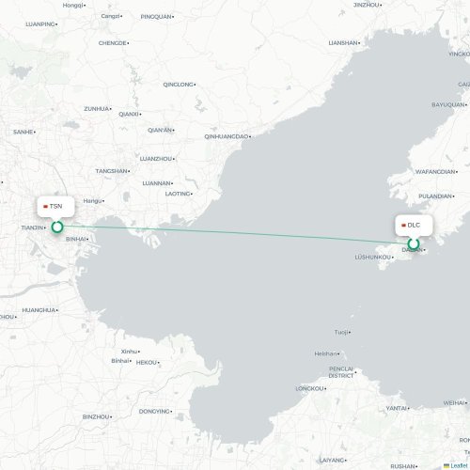This screenshot has width=470, height=470.
Task: Click the Lüshunkou city label
Action: point(373,258)
